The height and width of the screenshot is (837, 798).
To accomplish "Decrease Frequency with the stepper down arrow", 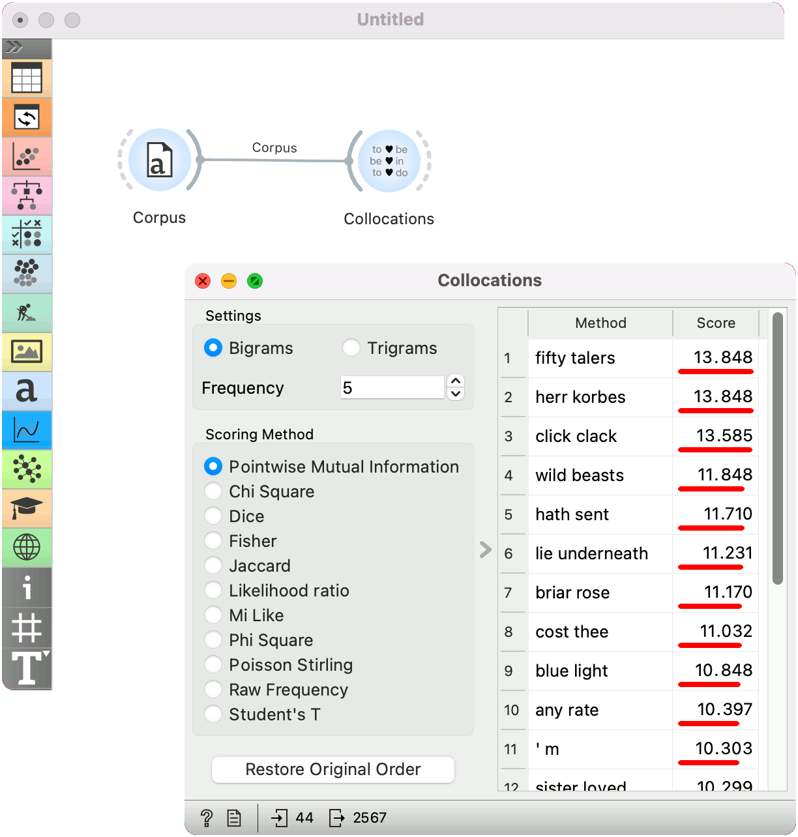I will click(x=456, y=394).
